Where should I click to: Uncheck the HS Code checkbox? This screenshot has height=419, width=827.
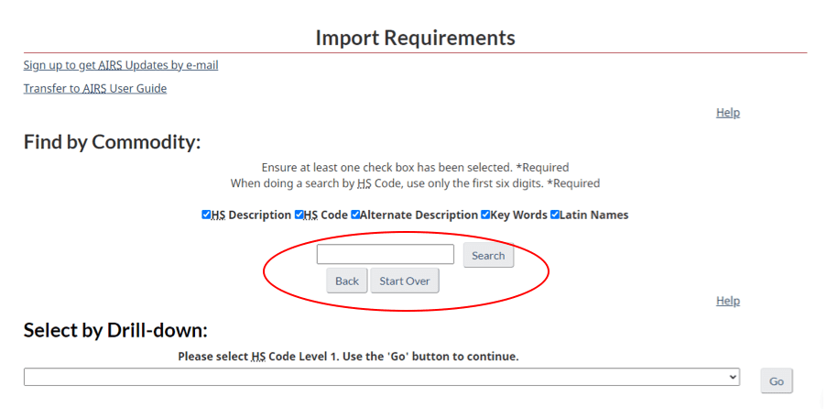299,215
